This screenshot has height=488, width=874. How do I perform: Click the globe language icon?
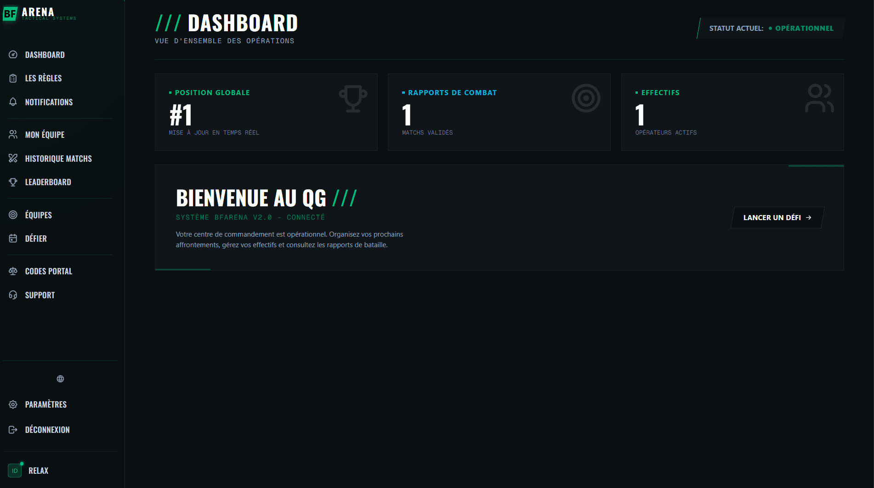60,379
